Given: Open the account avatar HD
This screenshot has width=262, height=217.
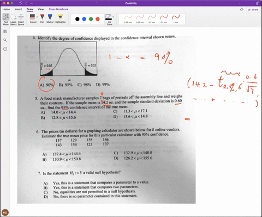Looking at the screenshot, I should pyautogui.click(x=5, y=212).
